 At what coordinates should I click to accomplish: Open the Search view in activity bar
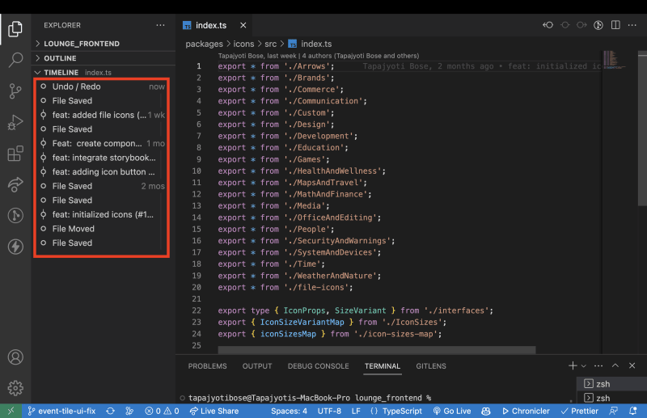click(x=15, y=60)
